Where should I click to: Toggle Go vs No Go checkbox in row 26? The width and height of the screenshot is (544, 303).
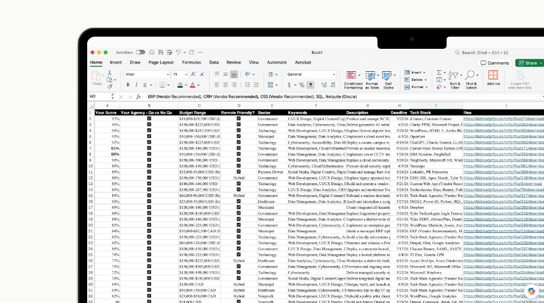pyautogui.click(x=149, y=260)
